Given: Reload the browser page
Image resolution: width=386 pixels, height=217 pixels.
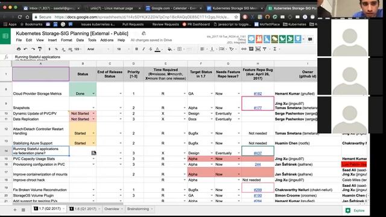Looking at the screenshot, I should 20,17.
